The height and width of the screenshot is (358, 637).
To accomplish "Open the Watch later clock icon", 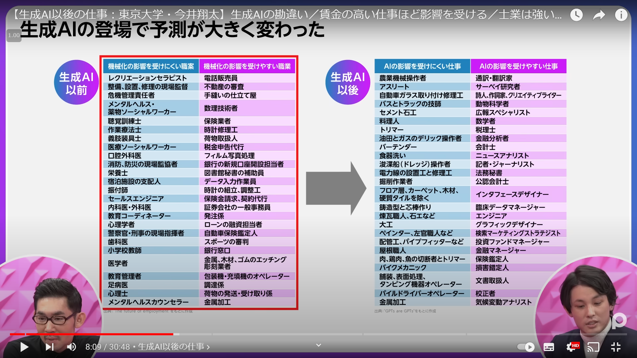I will click(x=577, y=15).
